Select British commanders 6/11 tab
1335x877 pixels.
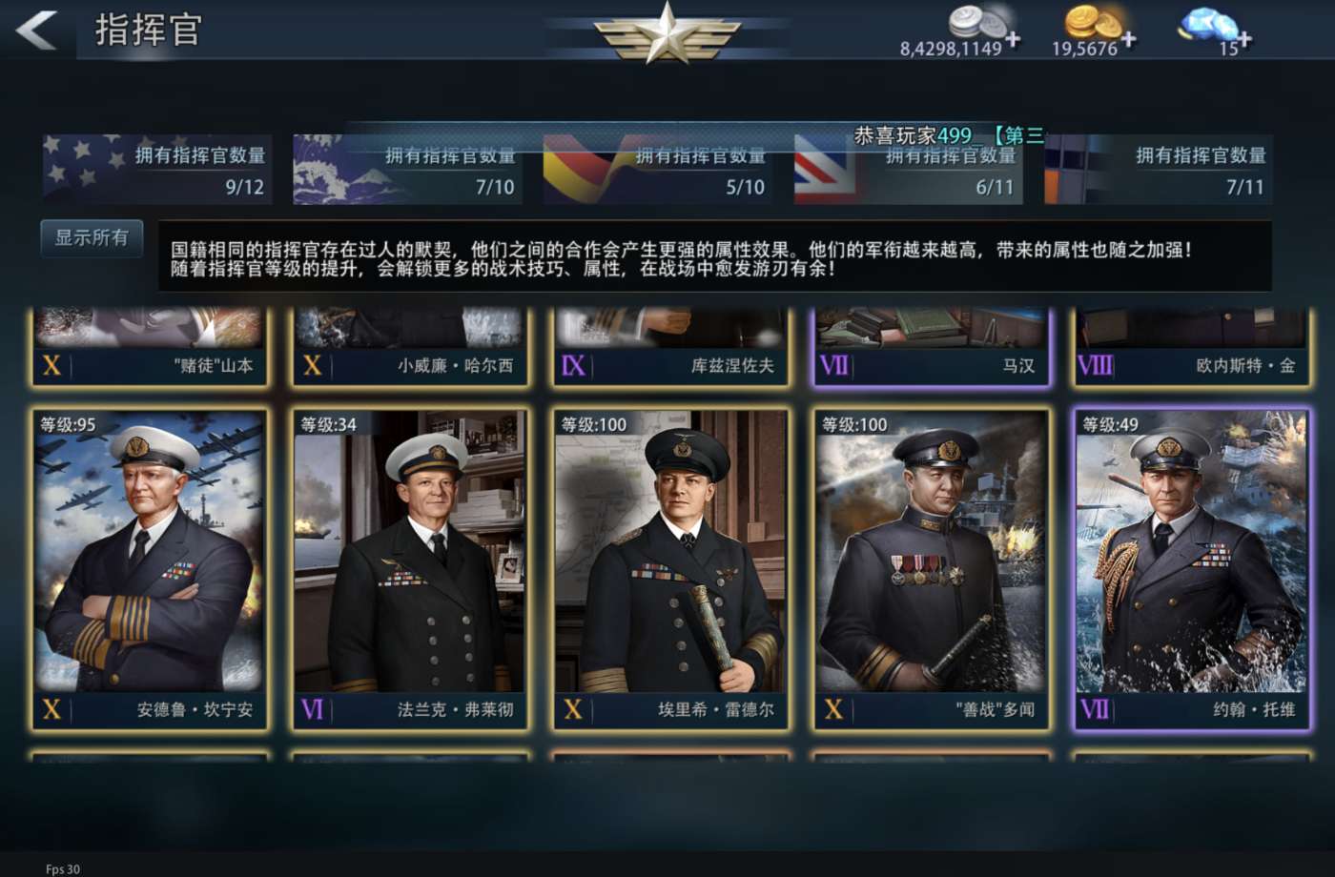(x=909, y=170)
